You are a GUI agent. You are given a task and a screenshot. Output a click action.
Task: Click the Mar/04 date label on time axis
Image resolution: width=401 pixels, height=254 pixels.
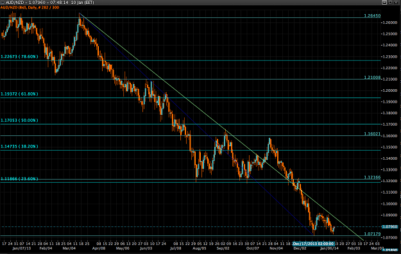(x=69, y=248)
